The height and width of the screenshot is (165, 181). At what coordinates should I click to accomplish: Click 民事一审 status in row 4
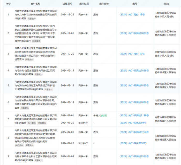click(x=83, y=71)
